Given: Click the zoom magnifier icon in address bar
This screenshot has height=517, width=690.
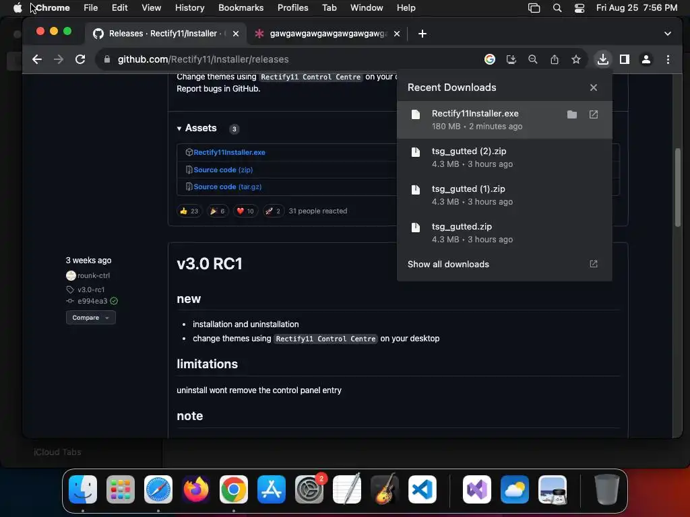Looking at the screenshot, I should 533,59.
